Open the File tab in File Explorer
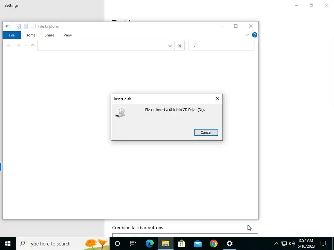The image size is (334, 250). tap(12, 35)
